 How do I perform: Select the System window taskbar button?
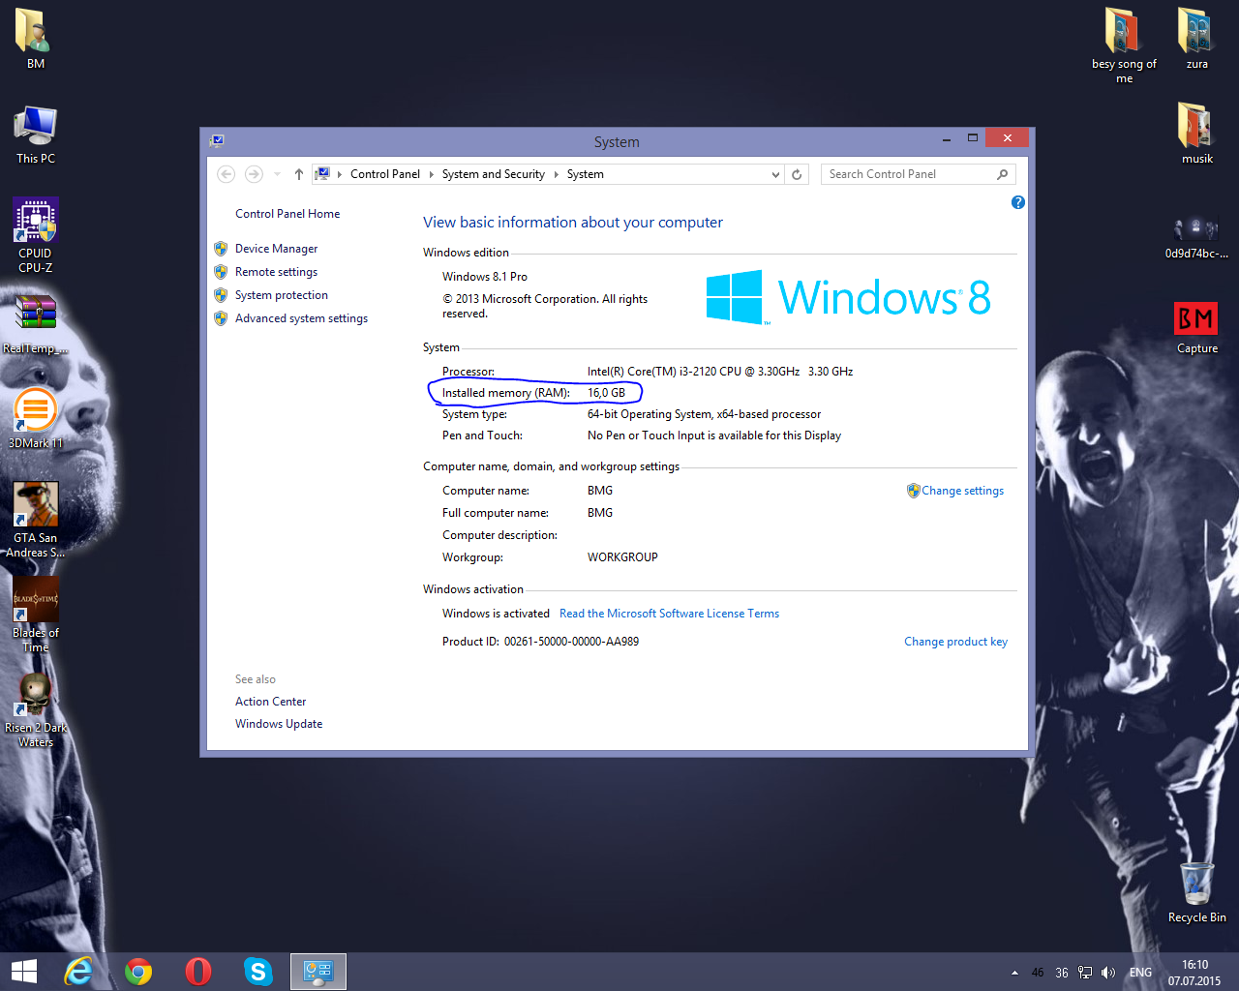(x=318, y=971)
